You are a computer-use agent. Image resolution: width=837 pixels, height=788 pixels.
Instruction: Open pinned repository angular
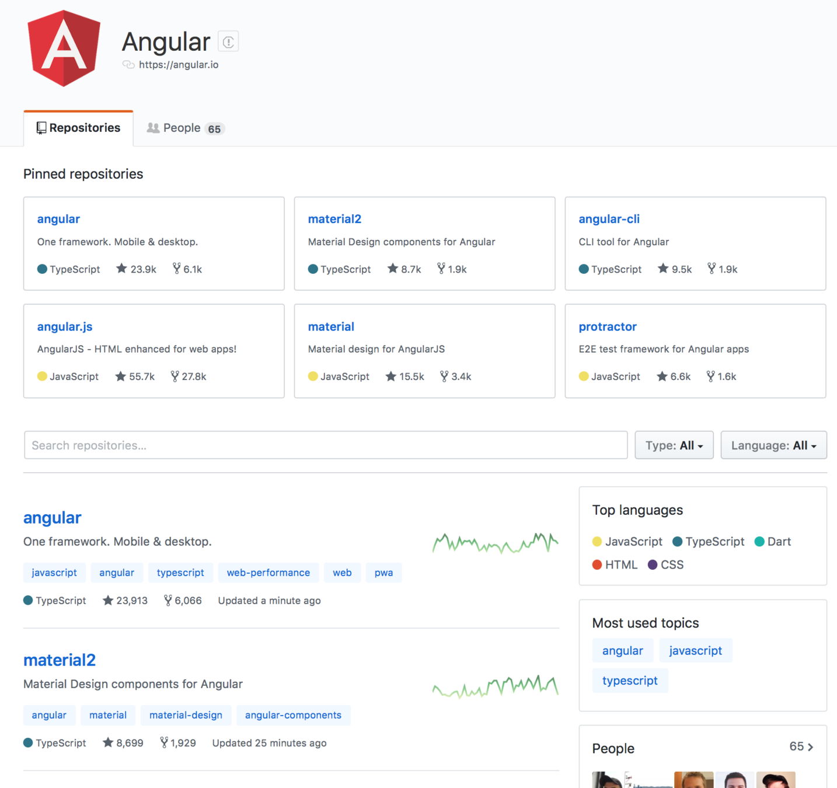pyautogui.click(x=58, y=219)
